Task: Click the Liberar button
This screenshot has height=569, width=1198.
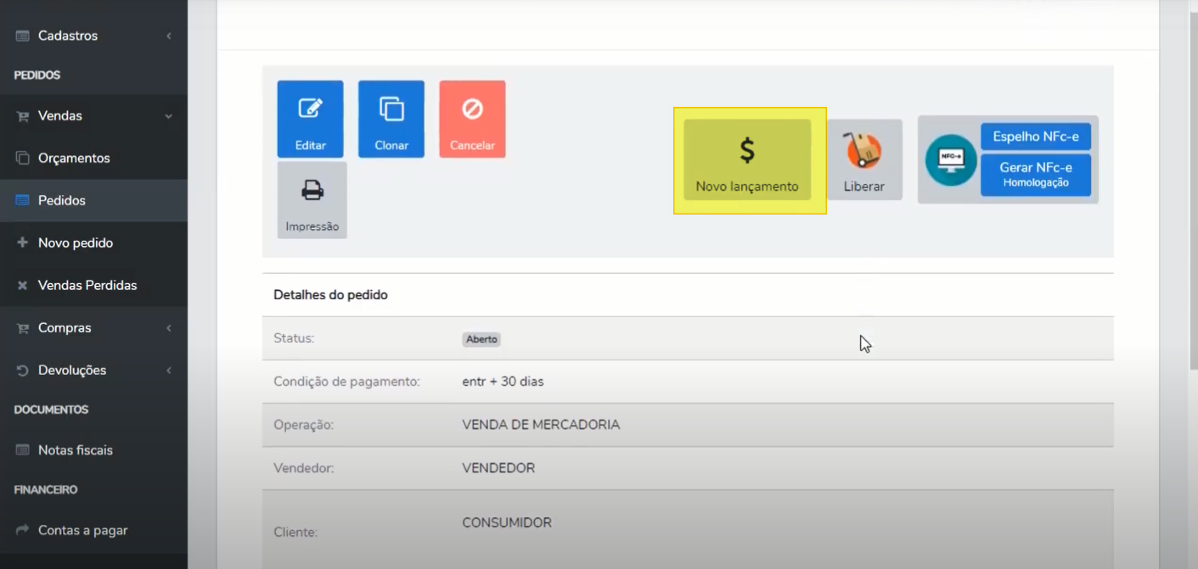Action: click(864, 159)
